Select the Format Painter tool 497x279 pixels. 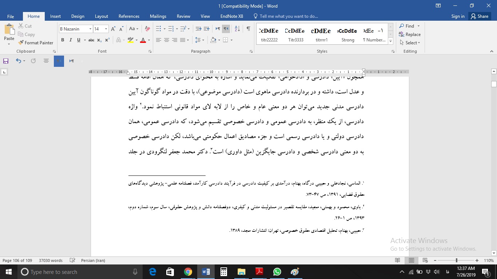(36, 43)
